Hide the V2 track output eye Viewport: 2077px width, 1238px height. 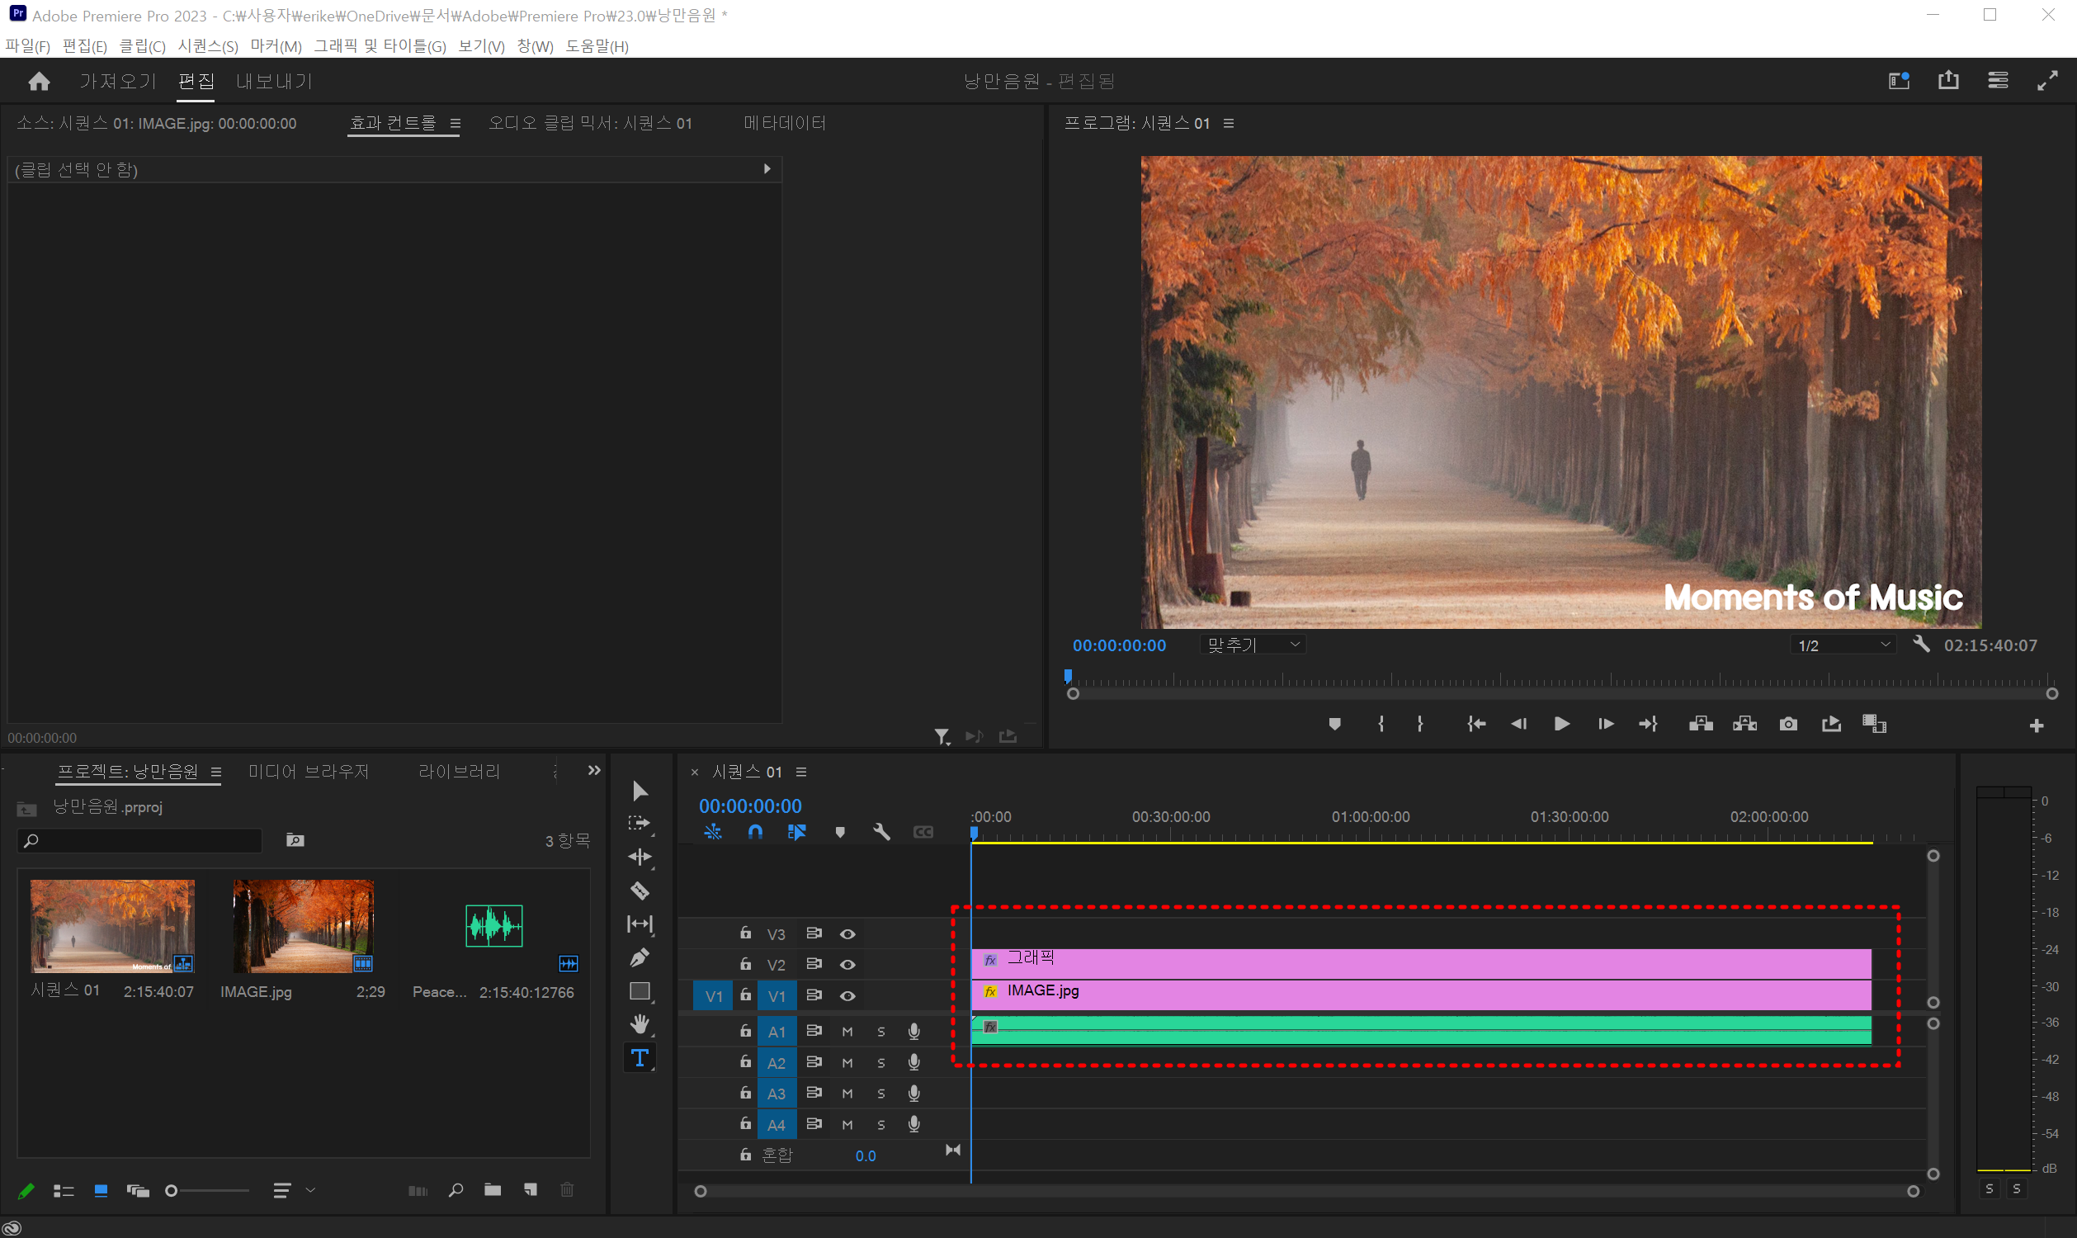tap(847, 965)
